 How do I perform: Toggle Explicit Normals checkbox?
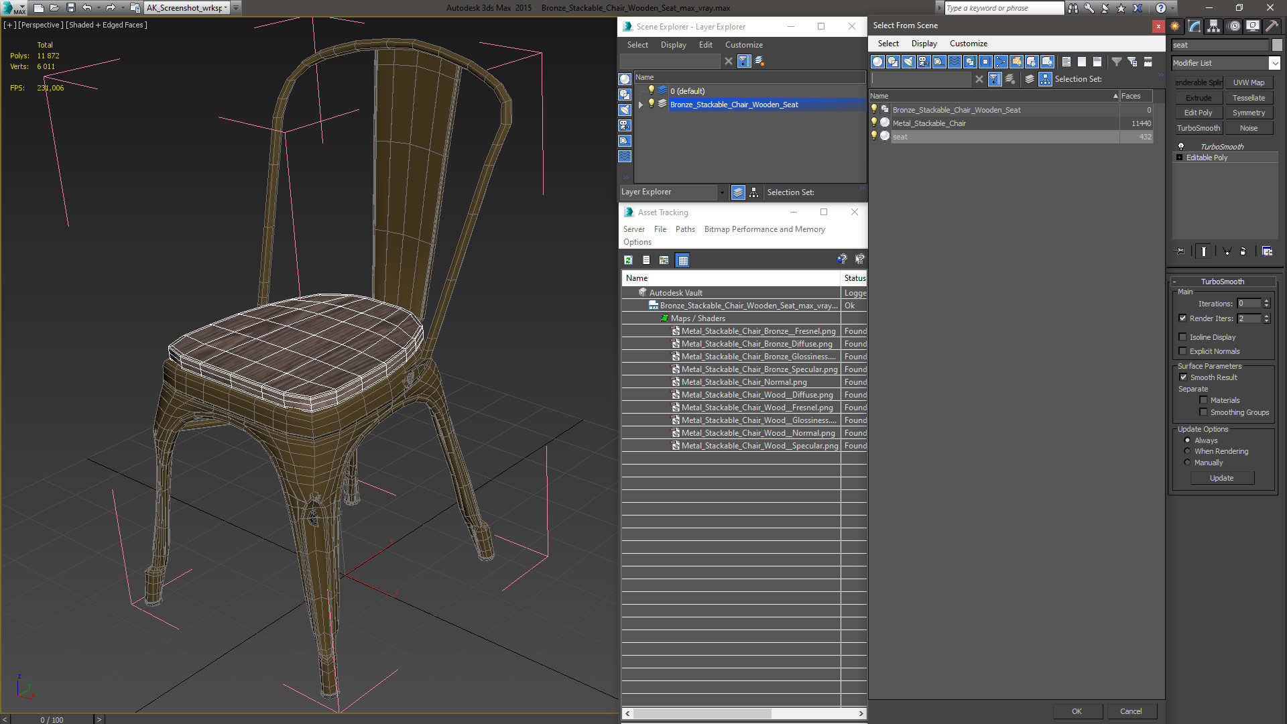click(x=1182, y=351)
